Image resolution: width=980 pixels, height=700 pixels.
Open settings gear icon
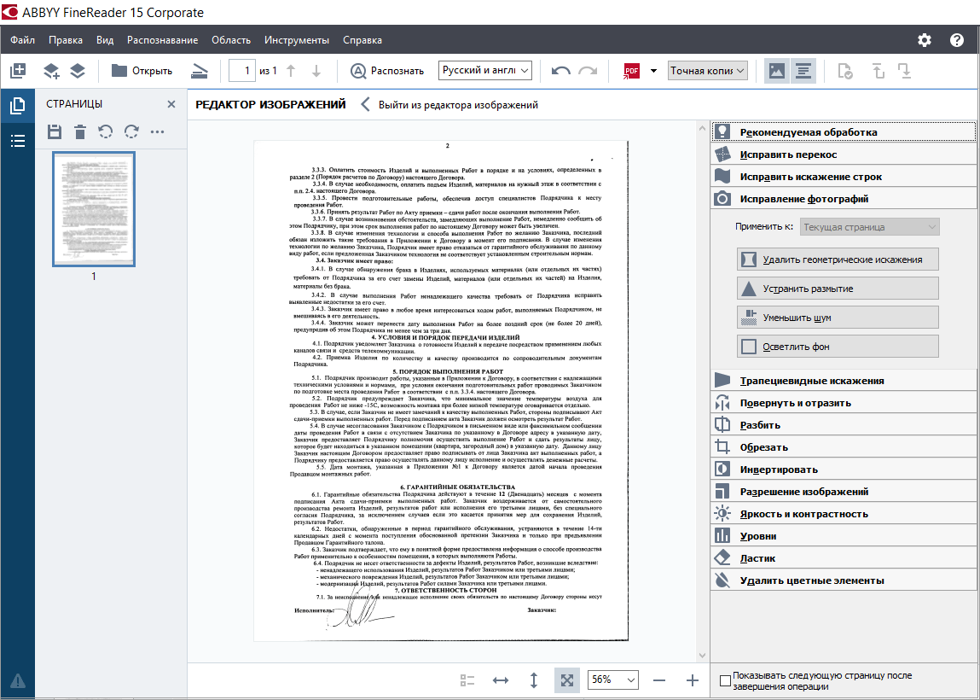point(925,40)
